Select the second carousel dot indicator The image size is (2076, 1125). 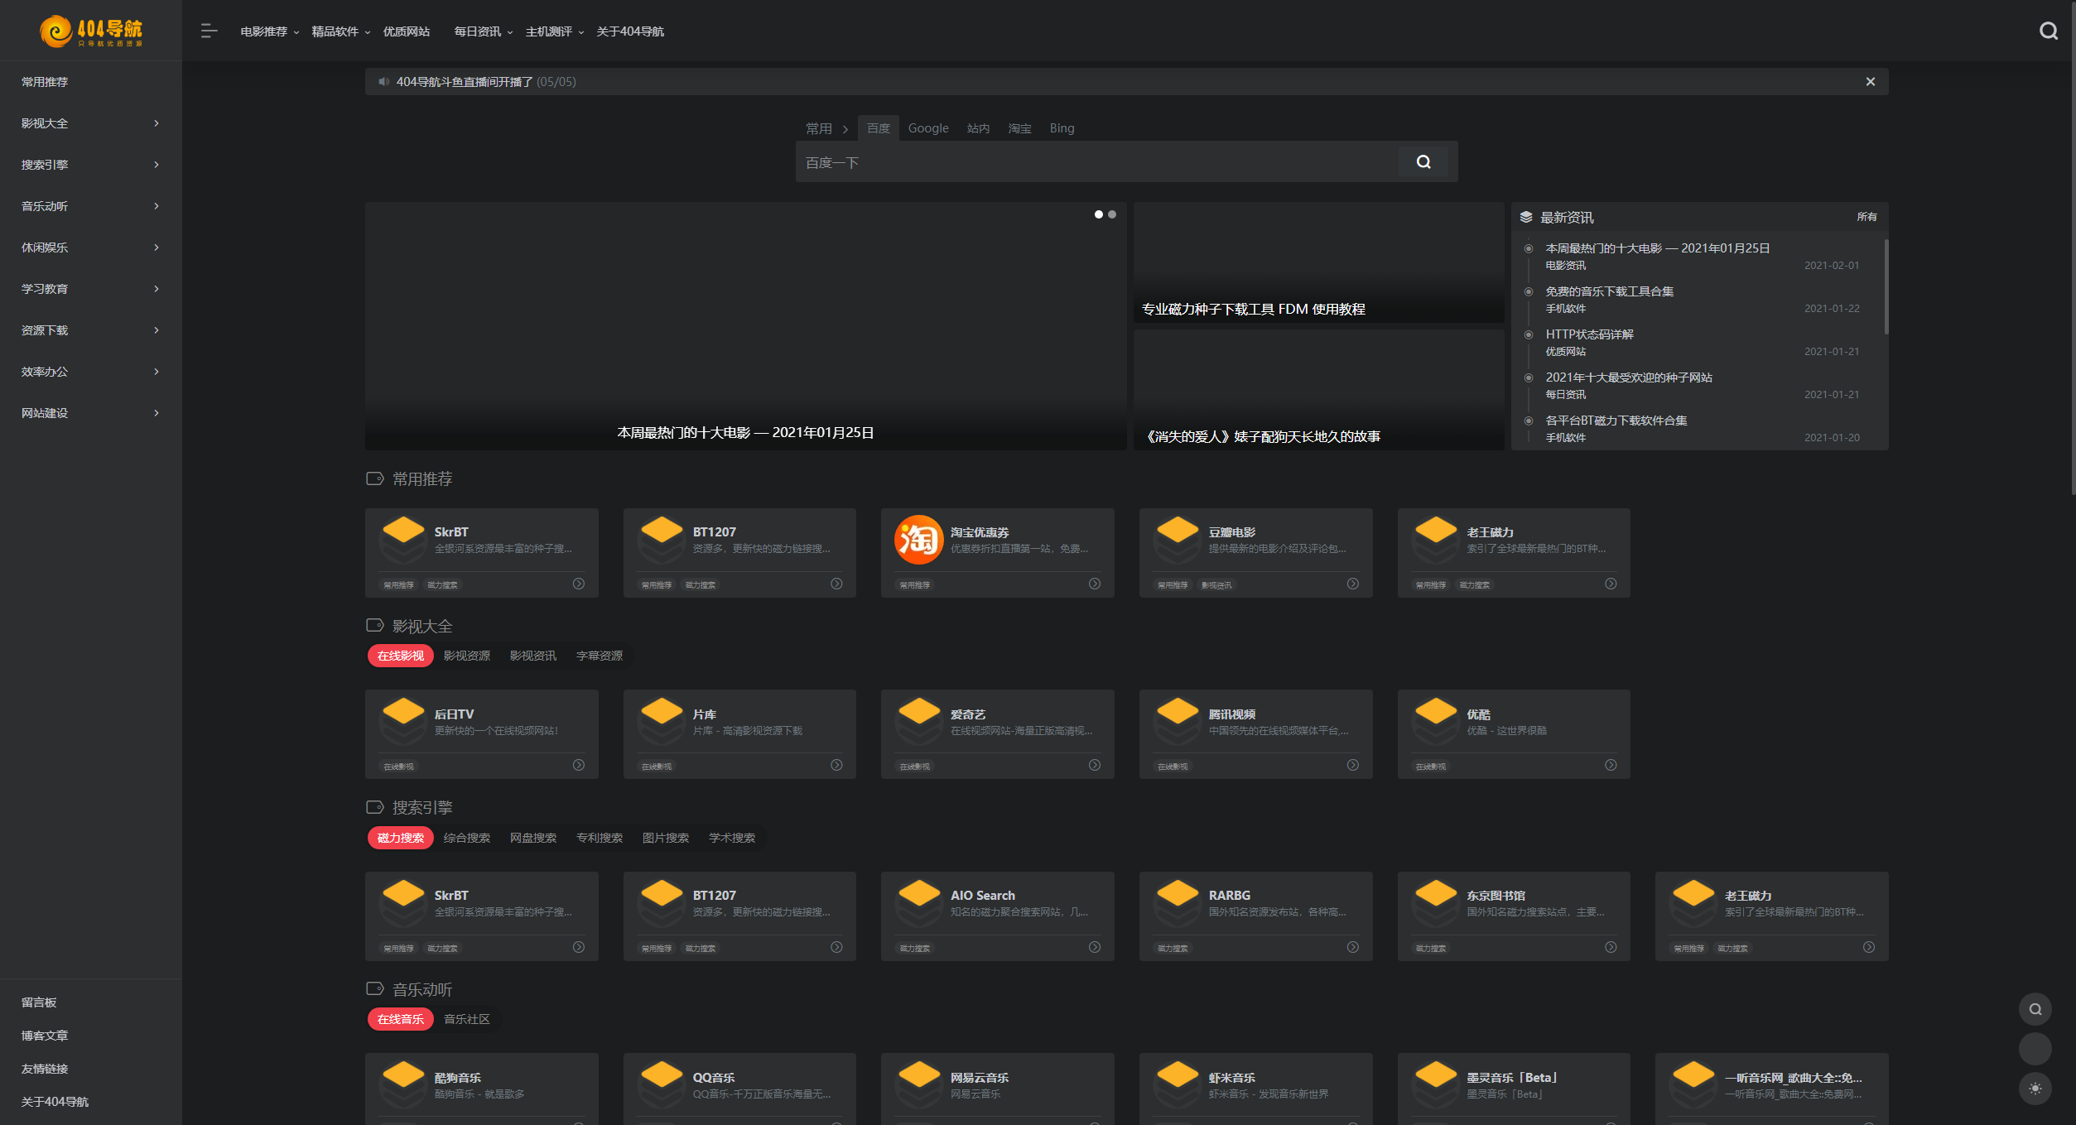coord(1112,214)
